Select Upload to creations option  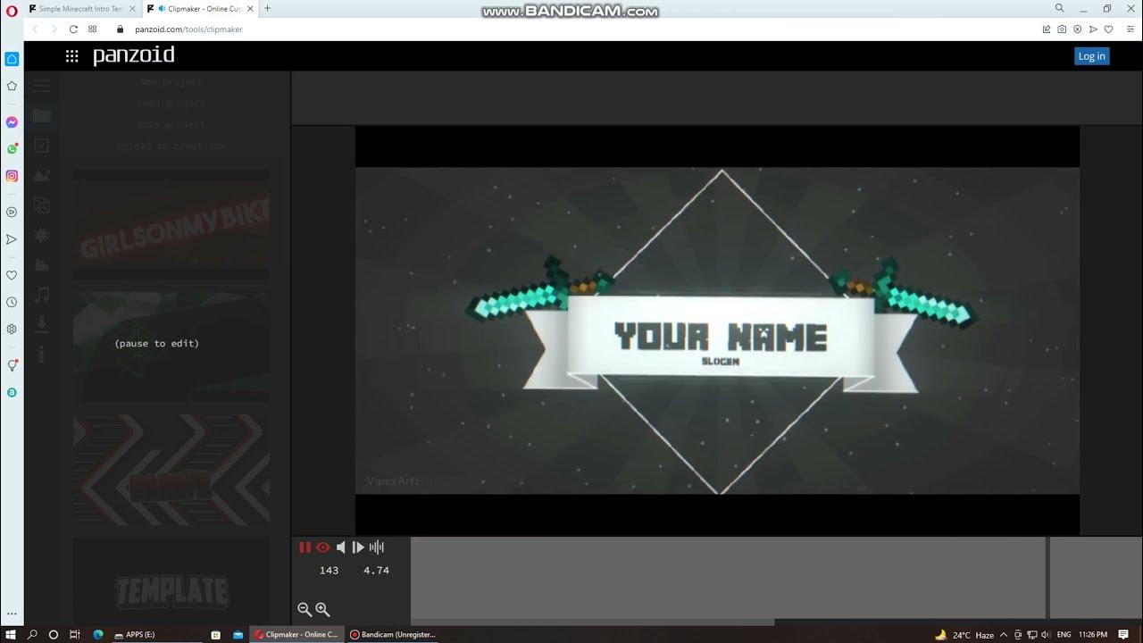(x=171, y=146)
